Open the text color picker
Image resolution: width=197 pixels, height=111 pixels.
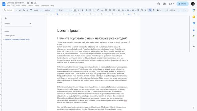[94, 10]
